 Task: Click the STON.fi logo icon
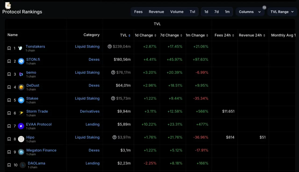(x=21, y=61)
